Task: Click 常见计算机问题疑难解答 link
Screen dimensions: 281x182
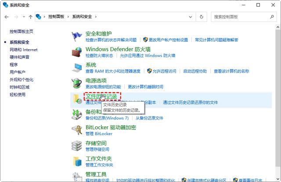Action: pyautogui.click(x=216, y=40)
